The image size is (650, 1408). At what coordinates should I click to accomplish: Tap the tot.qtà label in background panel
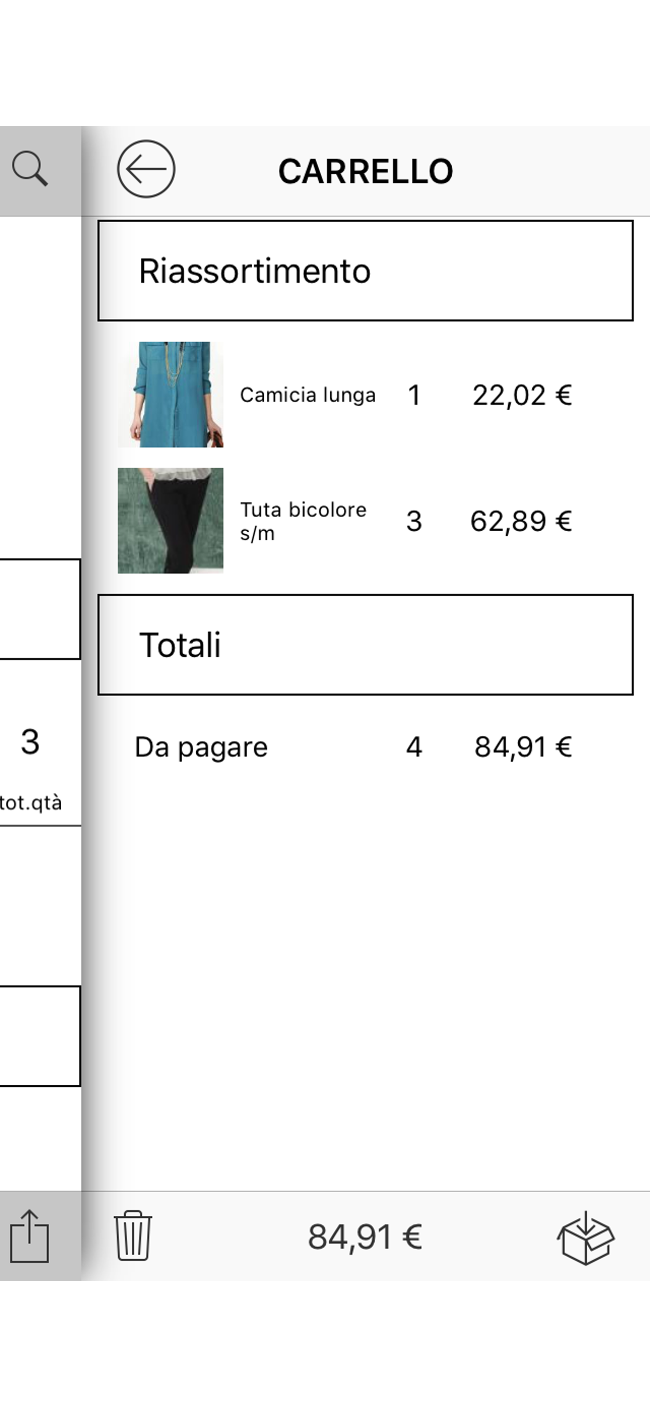pos(31,803)
